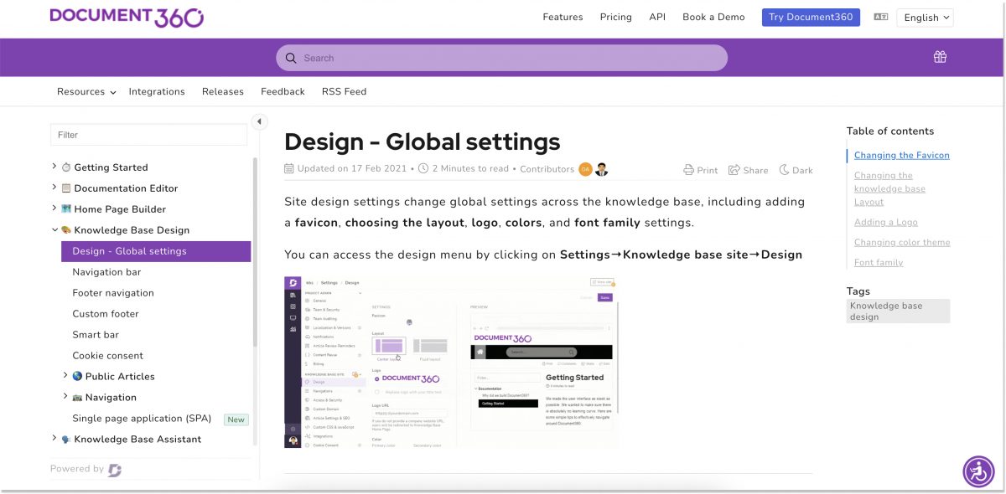Open the English language dropdown

click(925, 17)
